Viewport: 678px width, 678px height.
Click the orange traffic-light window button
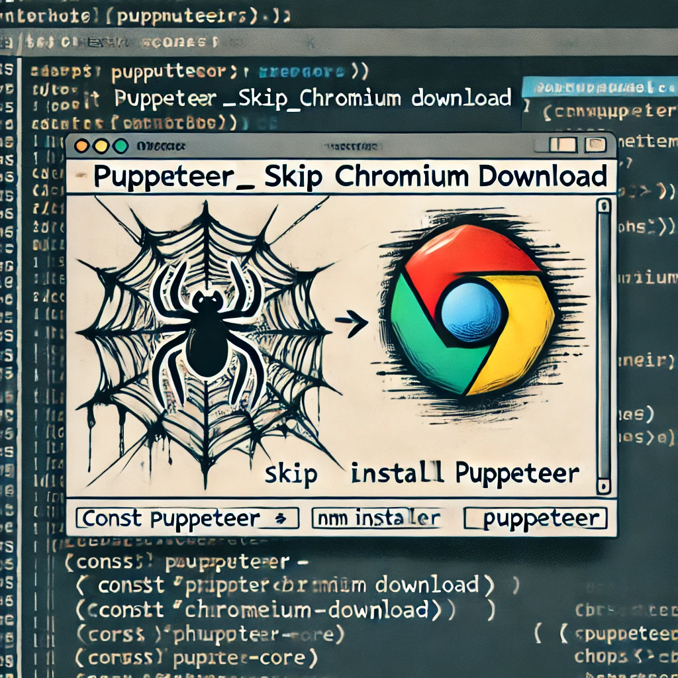pos(83,147)
